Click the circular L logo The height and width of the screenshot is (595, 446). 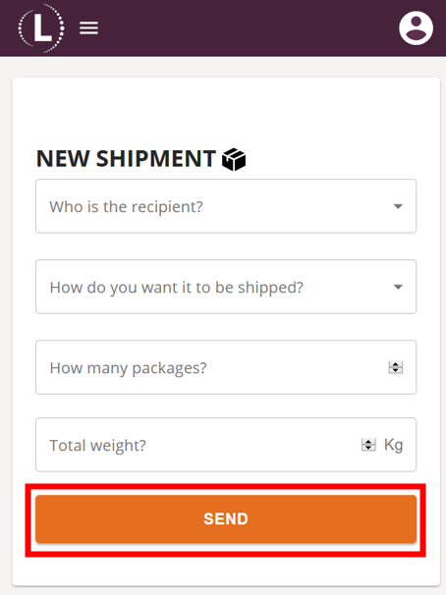[x=41, y=28]
